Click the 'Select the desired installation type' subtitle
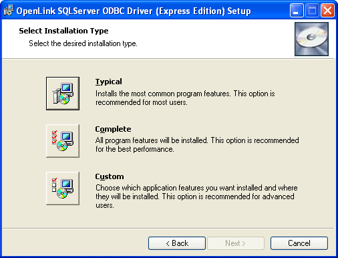The image size is (338, 258). click(x=83, y=43)
